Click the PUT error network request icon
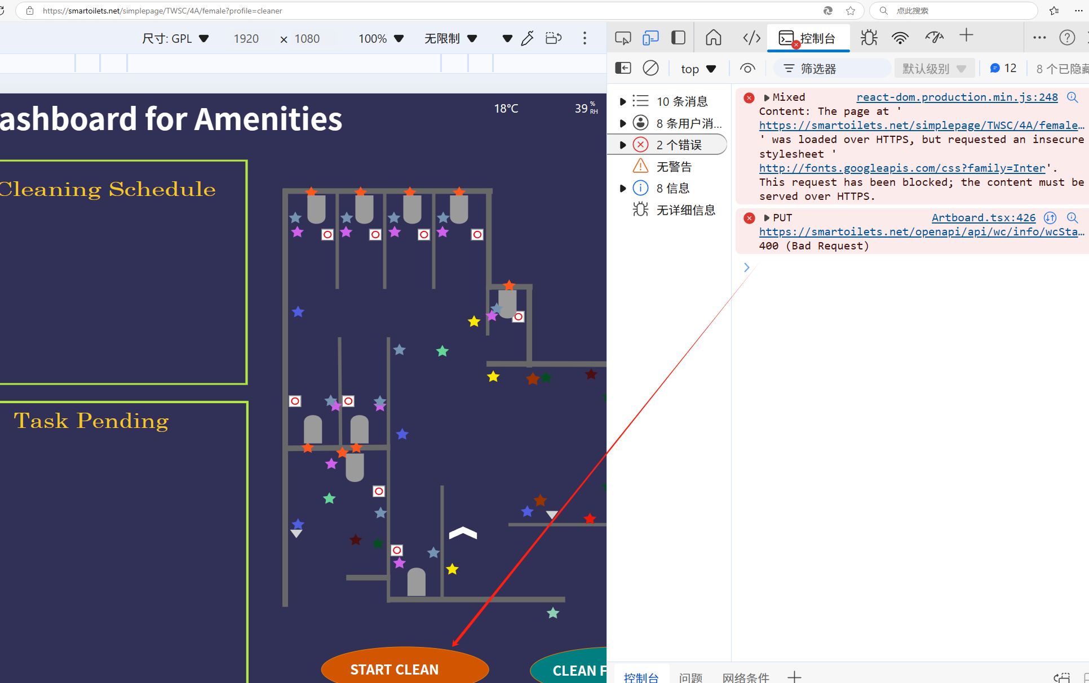 click(x=1050, y=217)
